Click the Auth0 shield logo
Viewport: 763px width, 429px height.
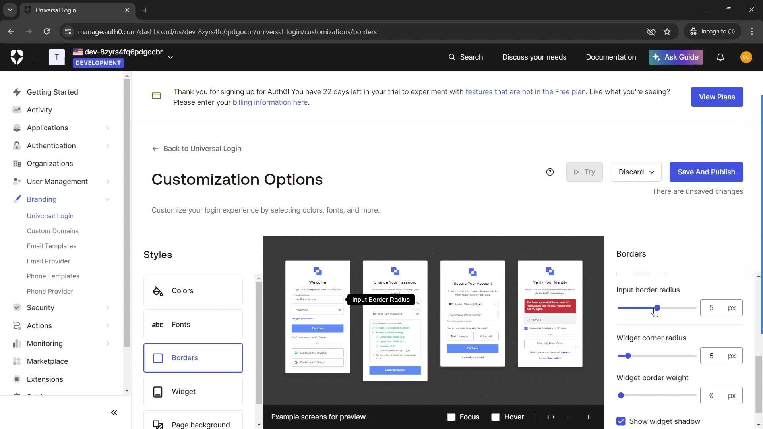coord(17,57)
